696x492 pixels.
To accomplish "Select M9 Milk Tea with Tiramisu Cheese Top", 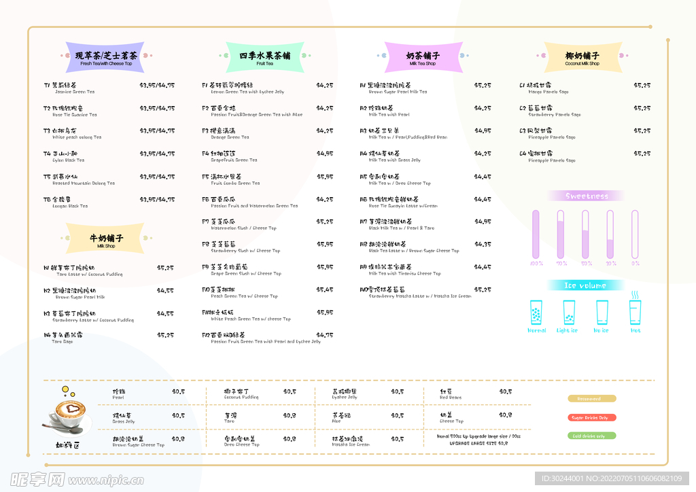I will (425, 270).
